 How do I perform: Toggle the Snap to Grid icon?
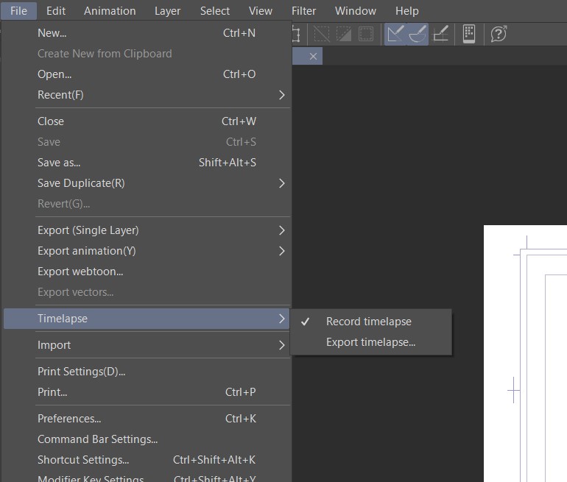(441, 35)
